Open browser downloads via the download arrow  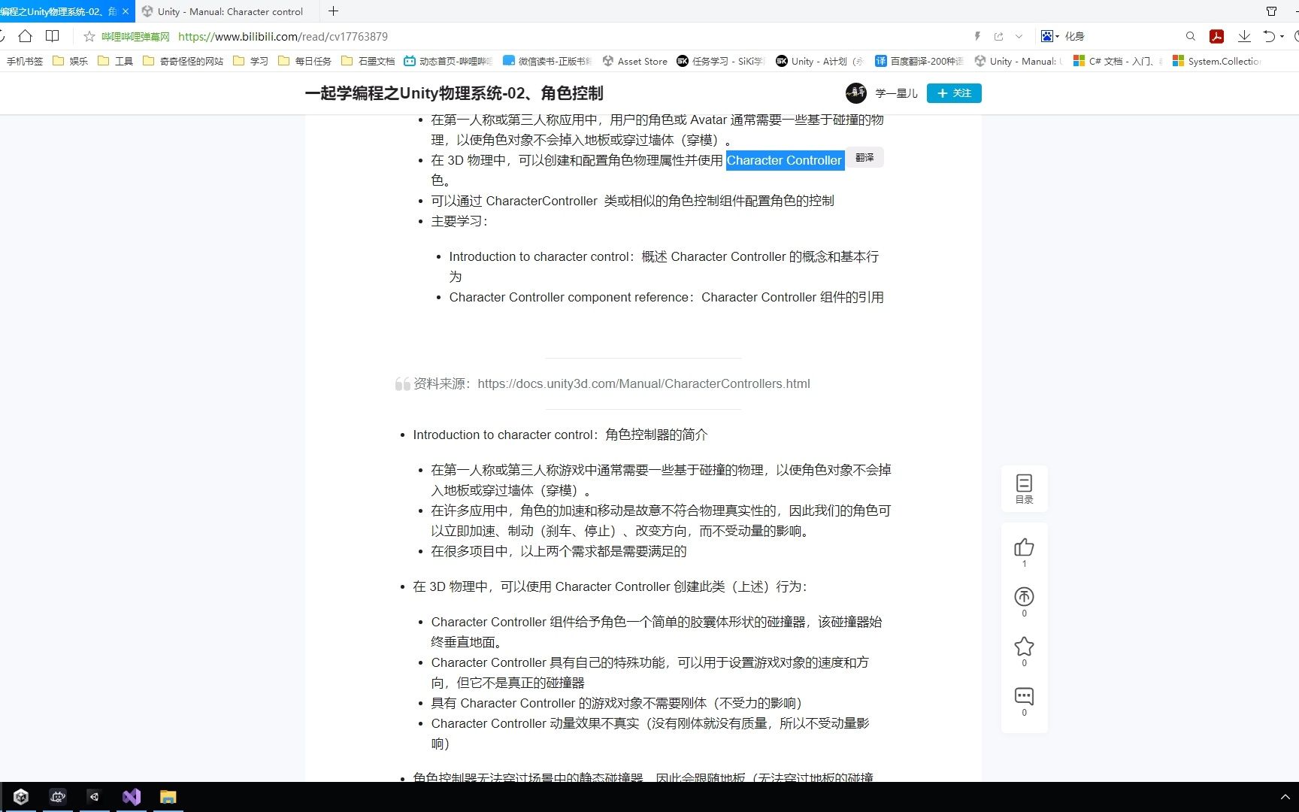1244,36
